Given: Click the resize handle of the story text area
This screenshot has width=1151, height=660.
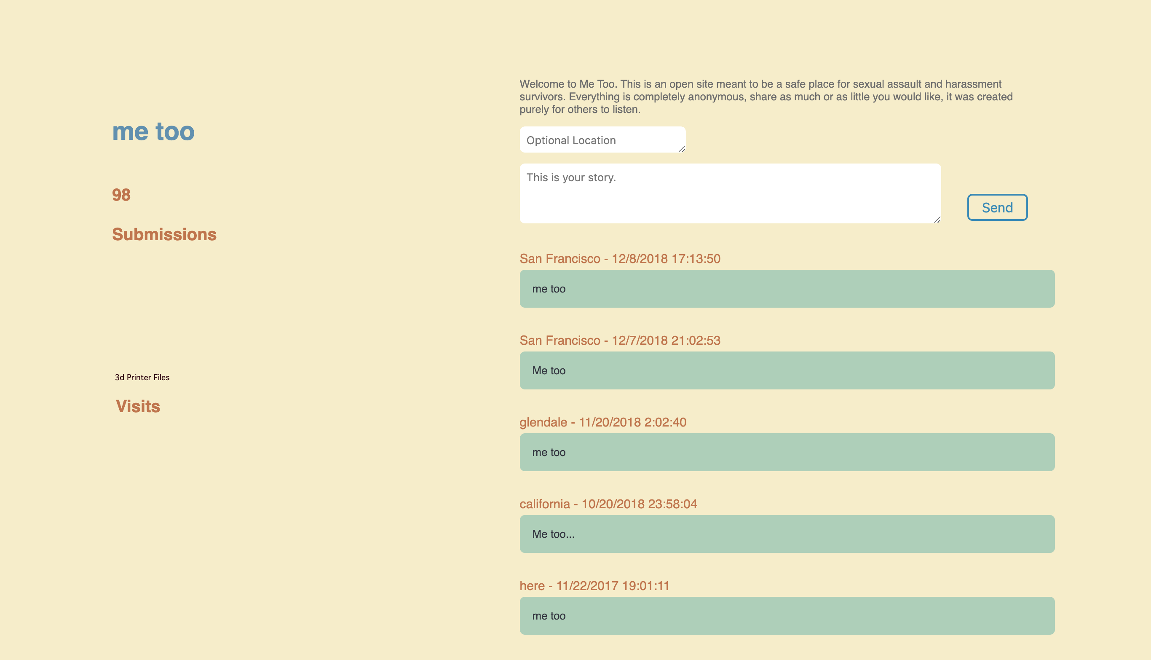Looking at the screenshot, I should (937, 220).
